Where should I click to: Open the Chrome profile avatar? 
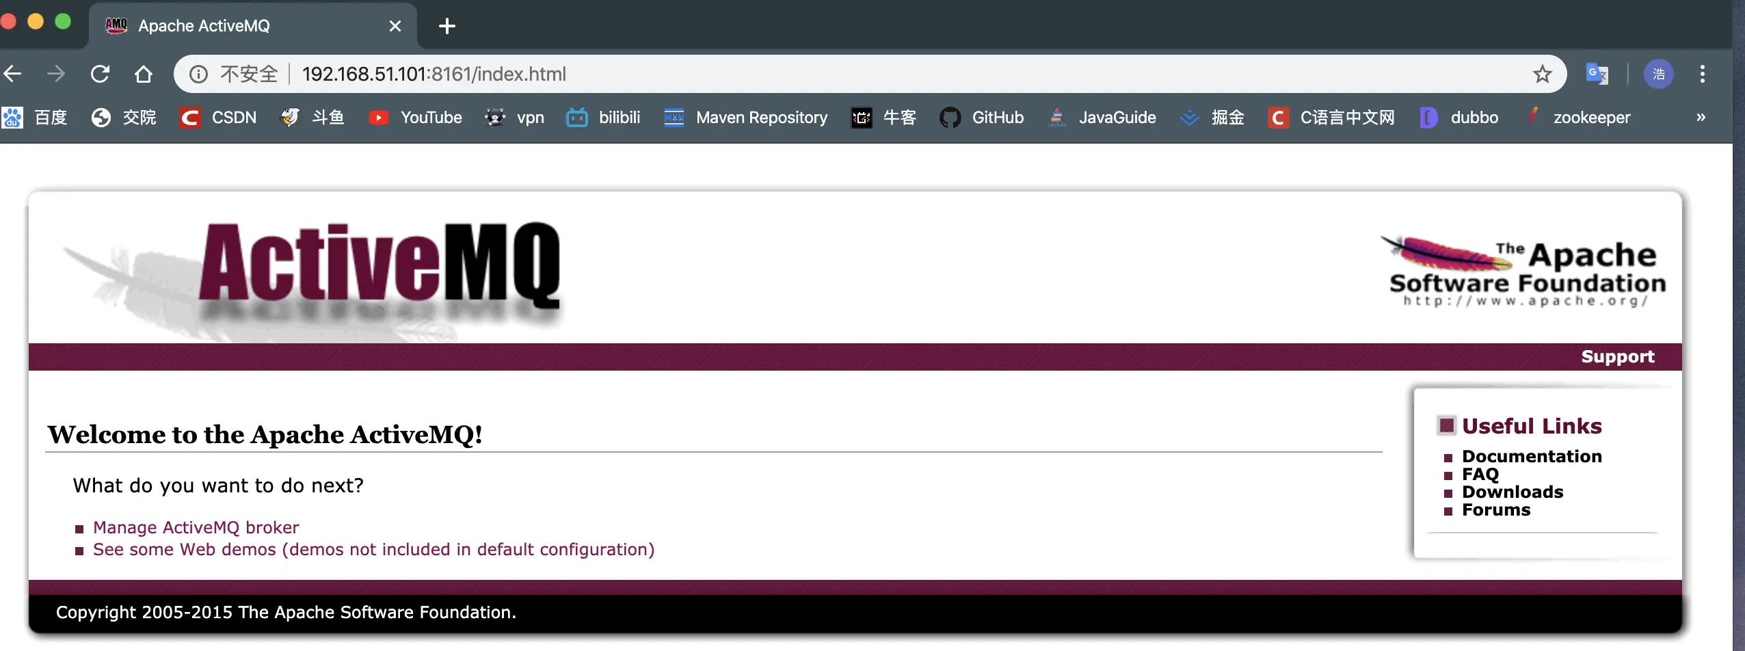pyautogui.click(x=1659, y=74)
